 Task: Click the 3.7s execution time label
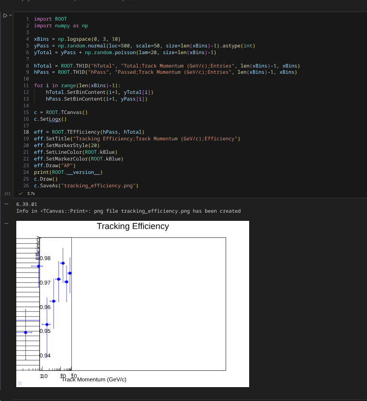click(x=31, y=194)
